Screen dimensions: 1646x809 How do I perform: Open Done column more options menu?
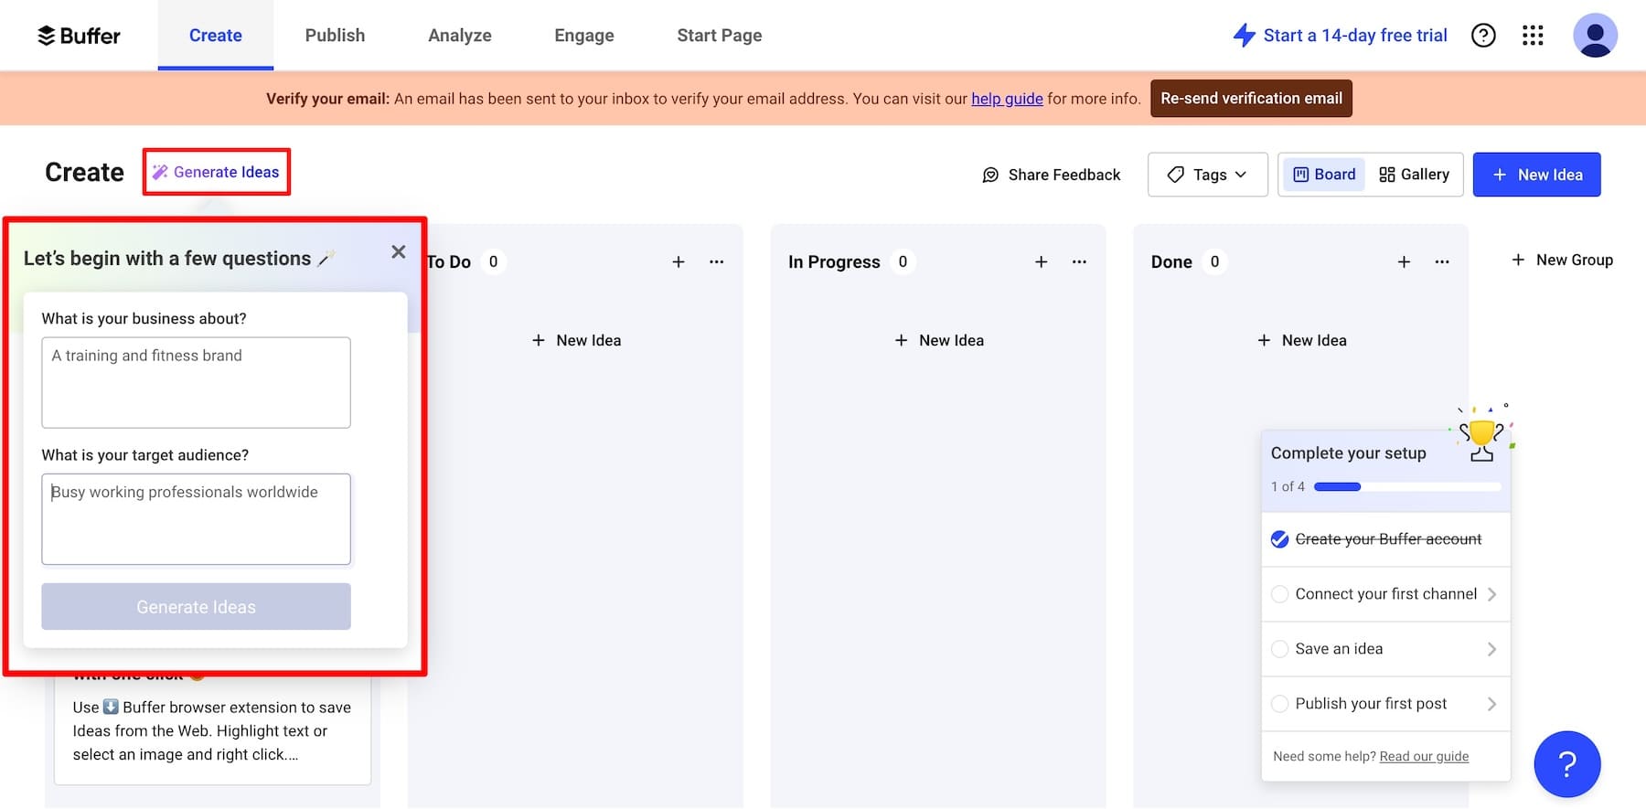point(1442,262)
